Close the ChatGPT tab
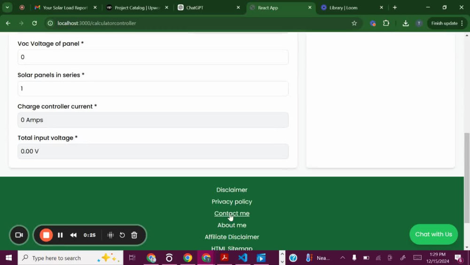Viewport: 470px width, 265px height. [x=238, y=8]
